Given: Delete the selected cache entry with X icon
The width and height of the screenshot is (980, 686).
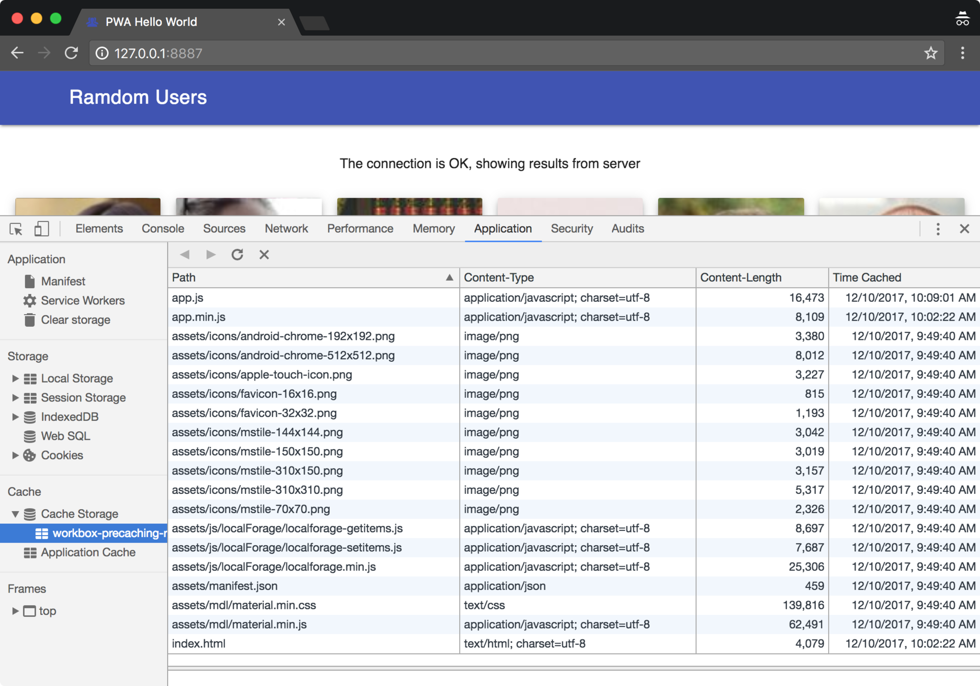Looking at the screenshot, I should coord(264,255).
